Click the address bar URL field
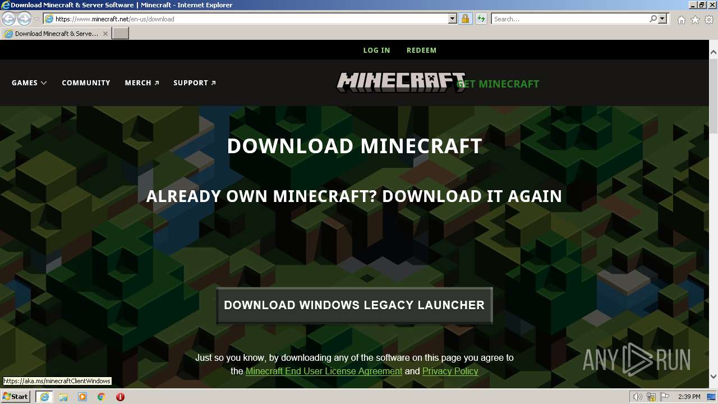This screenshot has height=404, width=718. pos(251,19)
